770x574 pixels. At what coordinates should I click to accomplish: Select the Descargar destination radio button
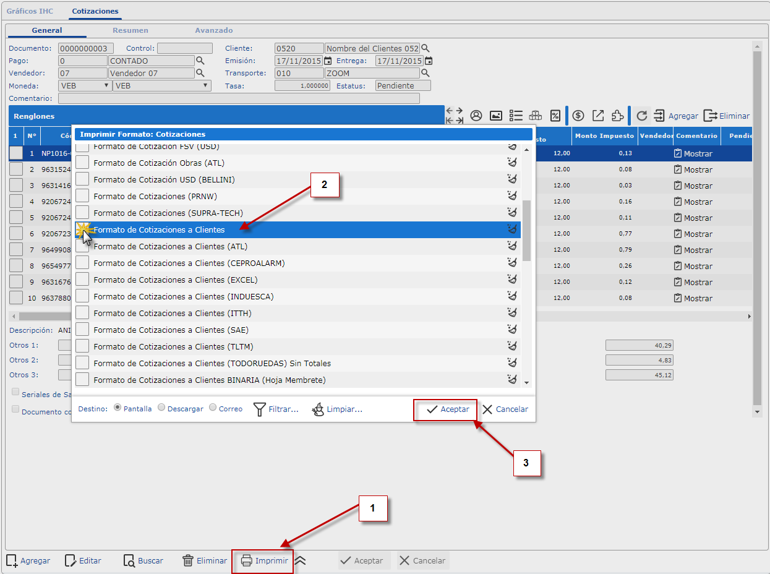pos(161,408)
